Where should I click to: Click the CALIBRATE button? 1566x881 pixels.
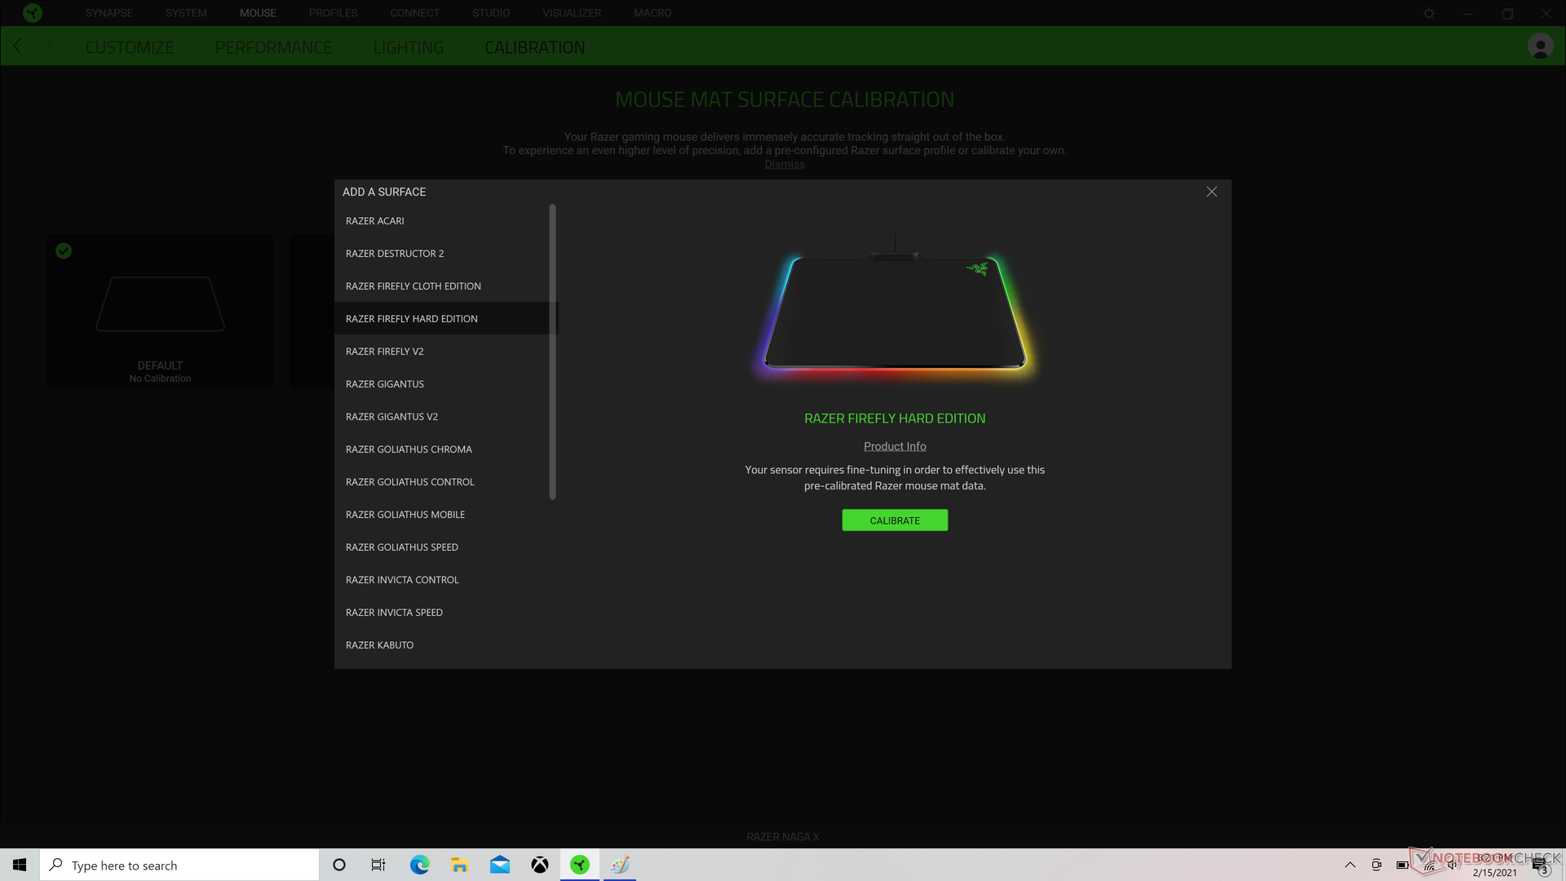tap(895, 520)
